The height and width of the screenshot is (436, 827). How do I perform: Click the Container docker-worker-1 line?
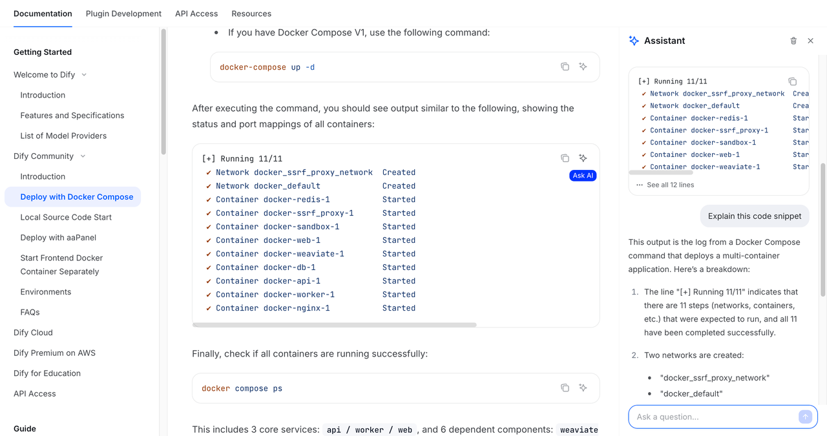point(310,295)
